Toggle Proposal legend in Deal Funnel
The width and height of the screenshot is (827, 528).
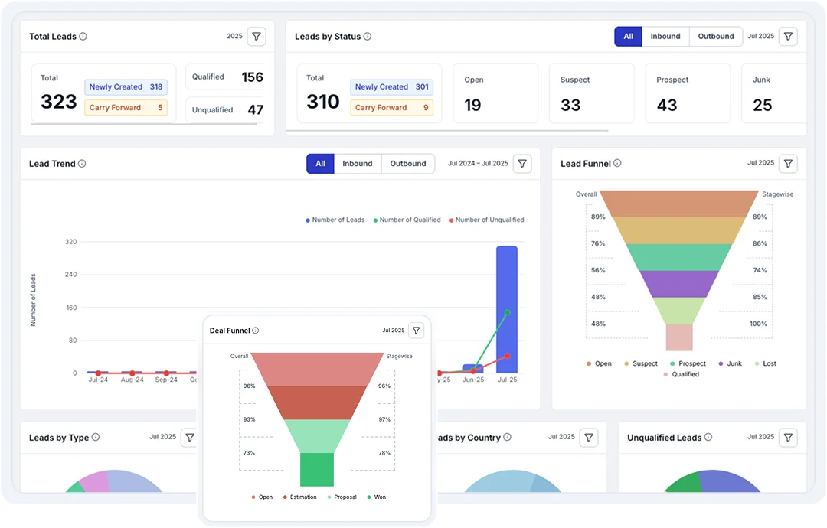(x=342, y=497)
